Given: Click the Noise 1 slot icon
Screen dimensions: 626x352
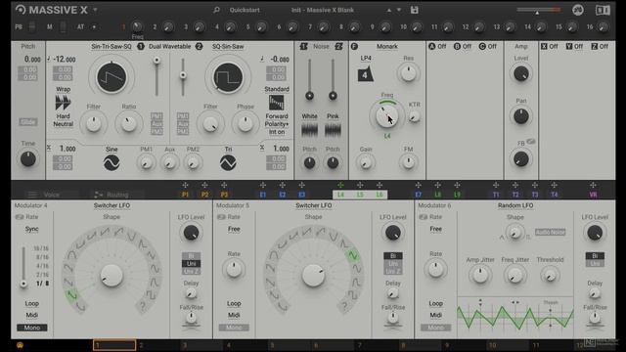Looking at the screenshot, I should 303,46.
